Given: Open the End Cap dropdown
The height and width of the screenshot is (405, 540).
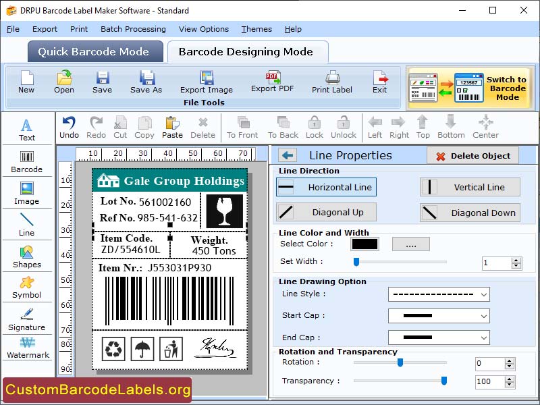Looking at the screenshot, I should click(438, 337).
